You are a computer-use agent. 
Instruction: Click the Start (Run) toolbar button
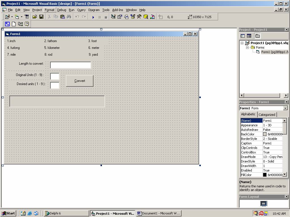tap(93, 17)
